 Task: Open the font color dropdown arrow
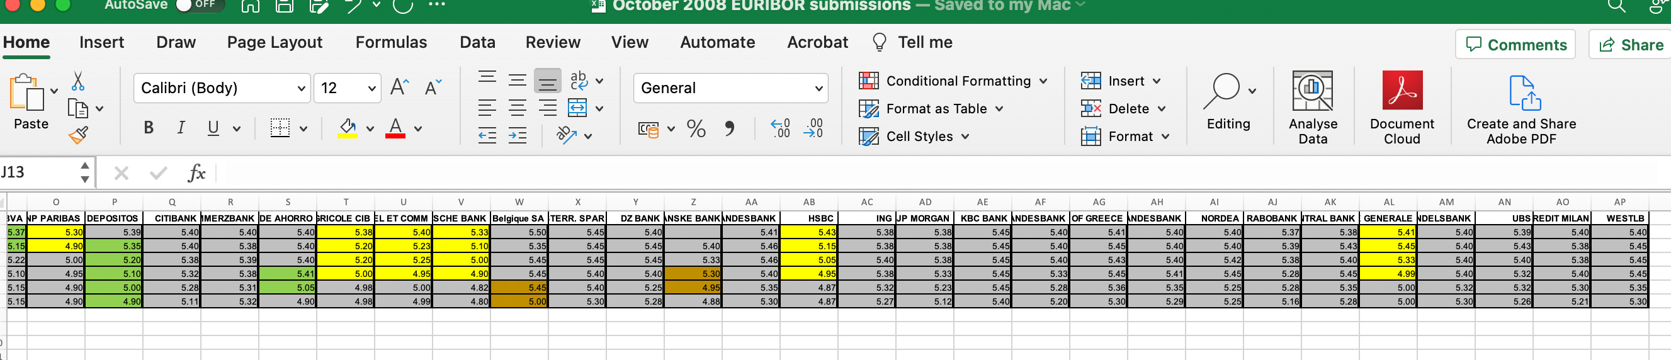click(x=419, y=129)
